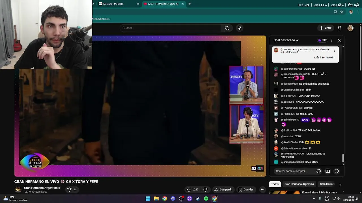This screenshot has width=362, height=203.
Task: Open File Explorer from taskbar
Action: coord(156,198)
